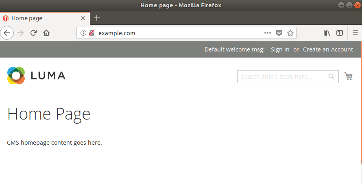Image resolution: width=362 pixels, height=184 pixels.
Task: Click the insecure connection padlock icon
Action: point(91,33)
